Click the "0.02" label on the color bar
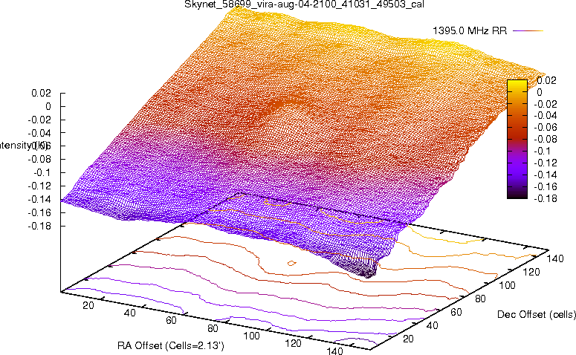Image resolution: width=576 pixels, height=355 pixels. click(546, 80)
